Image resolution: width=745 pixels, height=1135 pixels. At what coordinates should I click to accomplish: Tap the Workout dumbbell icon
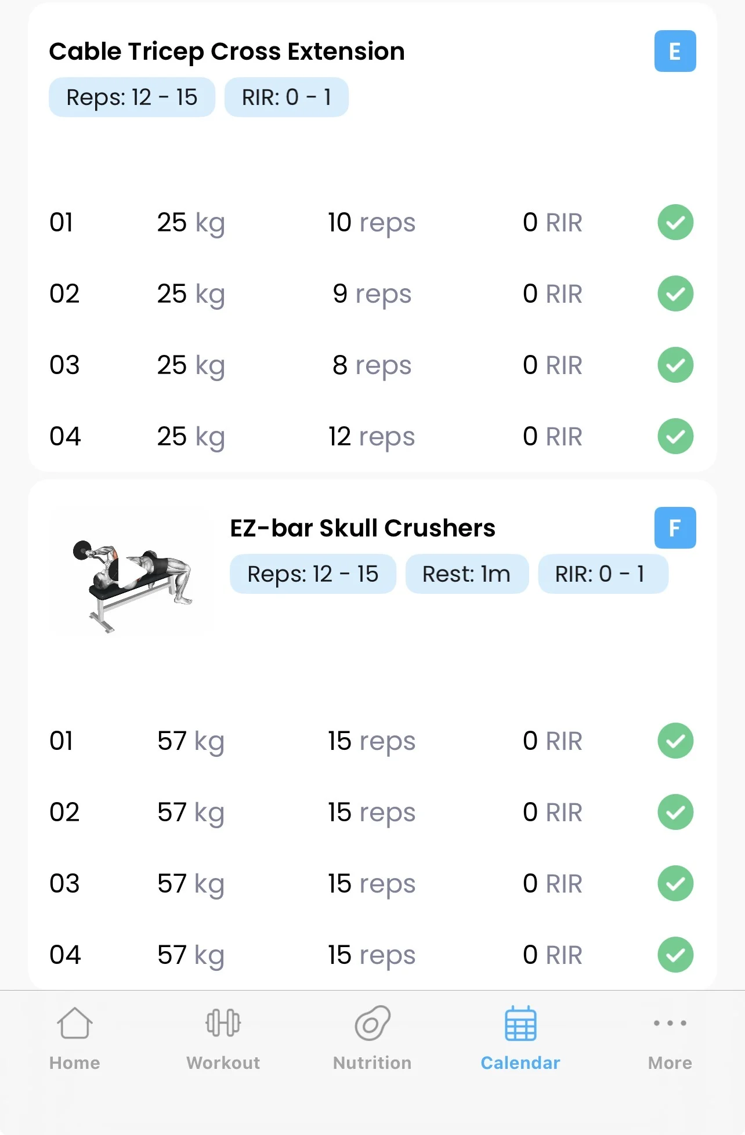223,1024
